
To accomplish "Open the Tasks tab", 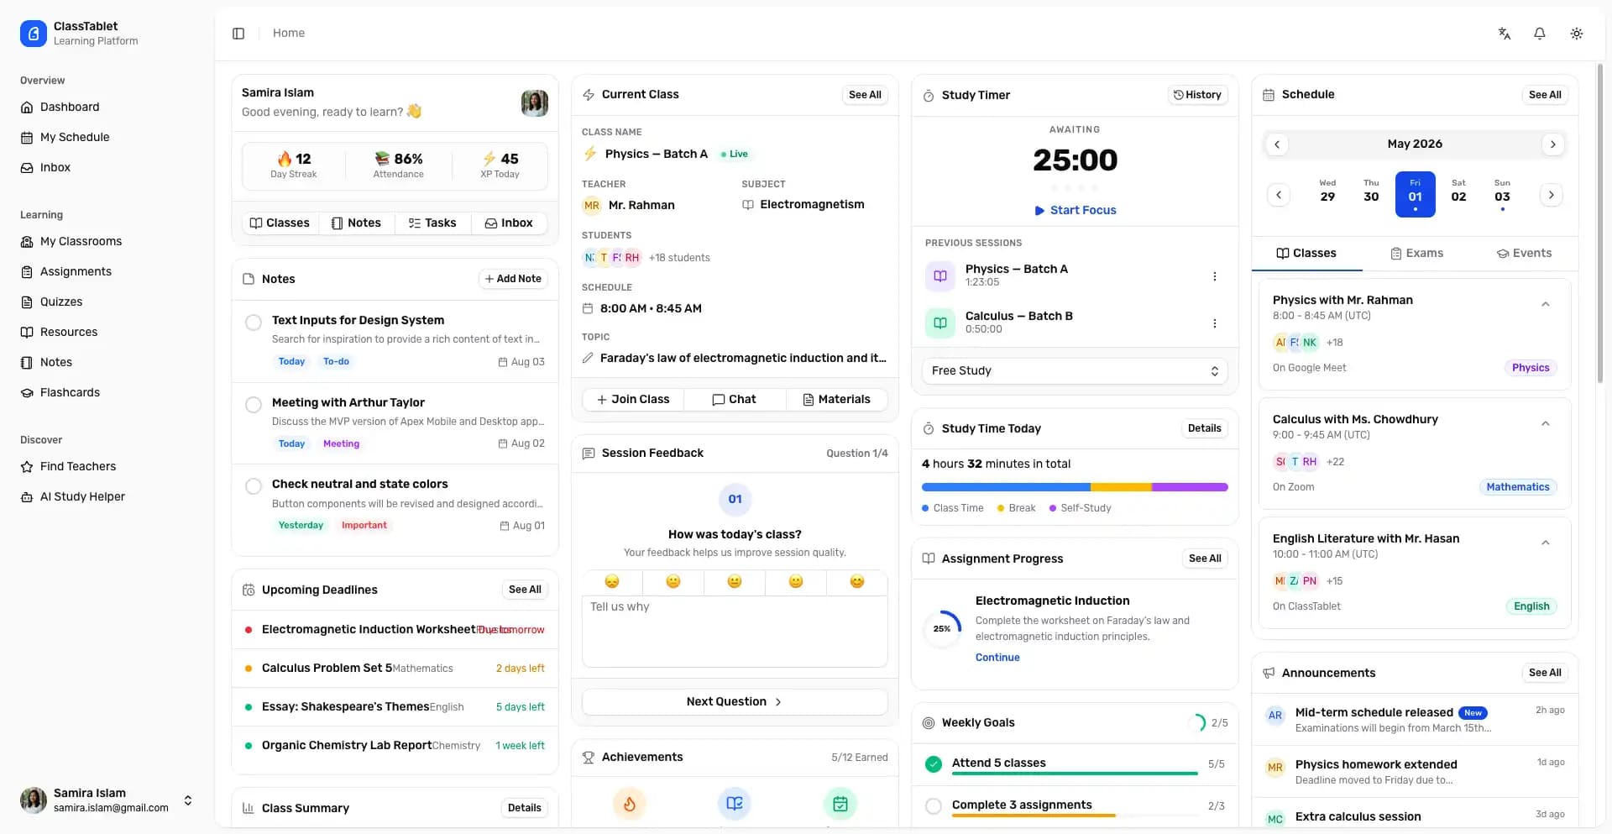I will [432, 223].
